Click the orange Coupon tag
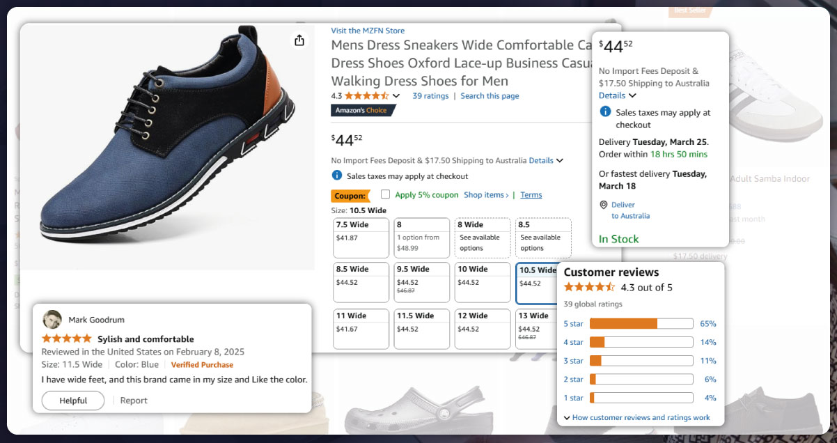837x443 pixels. point(350,196)
